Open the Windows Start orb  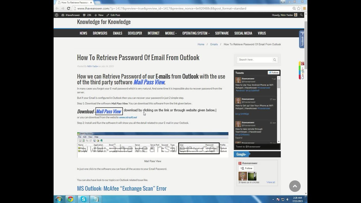pos(59,199)
